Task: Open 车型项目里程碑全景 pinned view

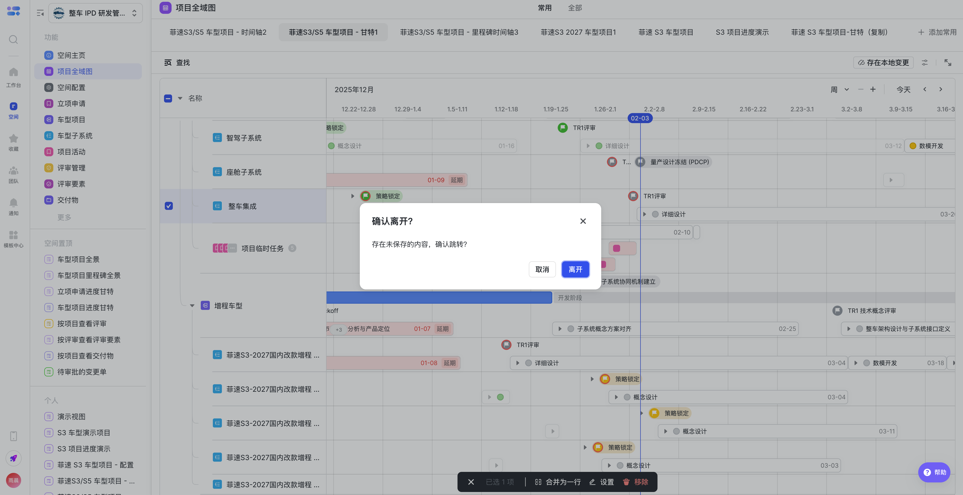Action: pos(88,275)
